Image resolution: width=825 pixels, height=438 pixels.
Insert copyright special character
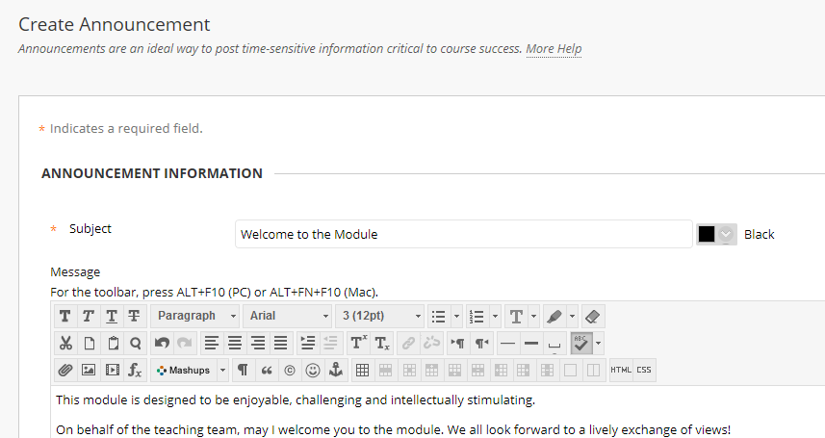[x=290, y=370]
